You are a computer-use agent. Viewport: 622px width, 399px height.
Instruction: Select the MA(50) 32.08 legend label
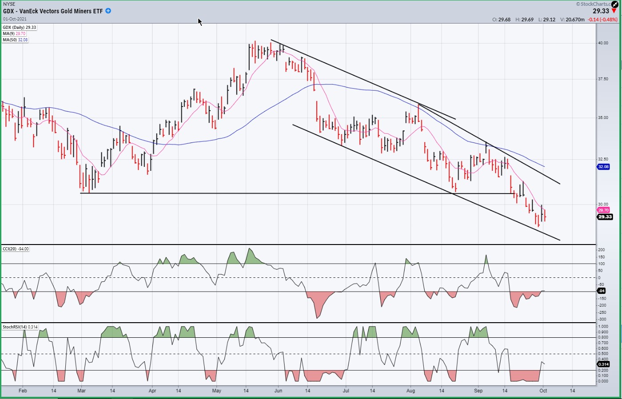tap(16, 40)
